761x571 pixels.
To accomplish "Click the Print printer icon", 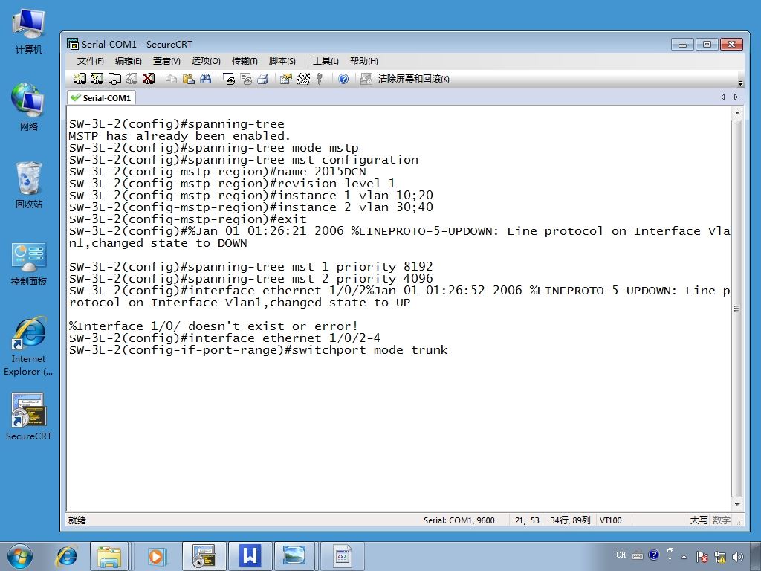I will [x=263, y=79].
